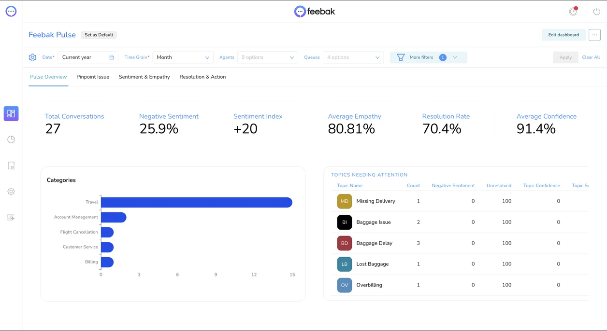Open the settings gear in sidebar

(11, 192)
